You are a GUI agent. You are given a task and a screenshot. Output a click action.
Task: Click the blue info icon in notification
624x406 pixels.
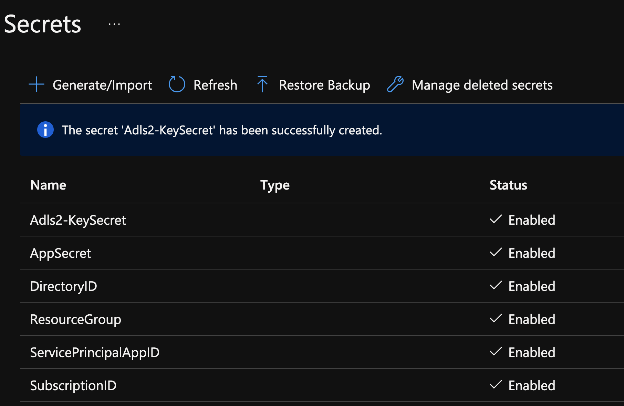click(x=45, y=130)
